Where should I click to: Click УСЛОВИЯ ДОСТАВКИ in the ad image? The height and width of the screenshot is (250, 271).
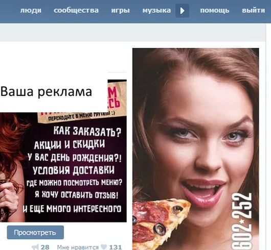[74, 170]
